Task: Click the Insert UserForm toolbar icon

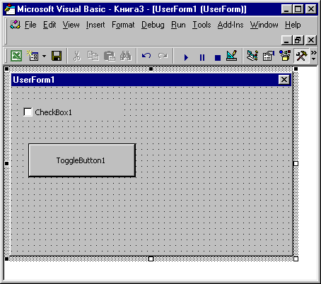Action: point(33,56)
